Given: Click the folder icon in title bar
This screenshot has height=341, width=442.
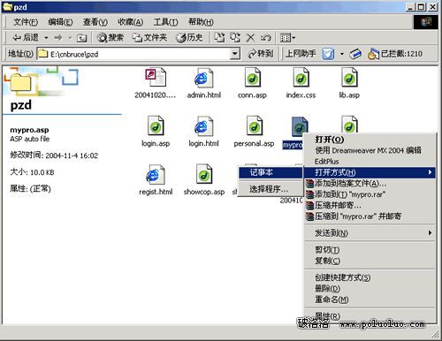Looking at the screenshot, I should point(7,6).
